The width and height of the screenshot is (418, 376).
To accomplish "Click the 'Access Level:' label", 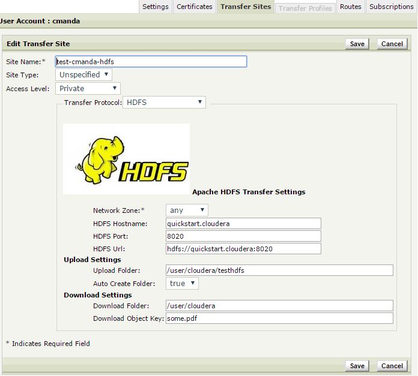I will point(28,89).
